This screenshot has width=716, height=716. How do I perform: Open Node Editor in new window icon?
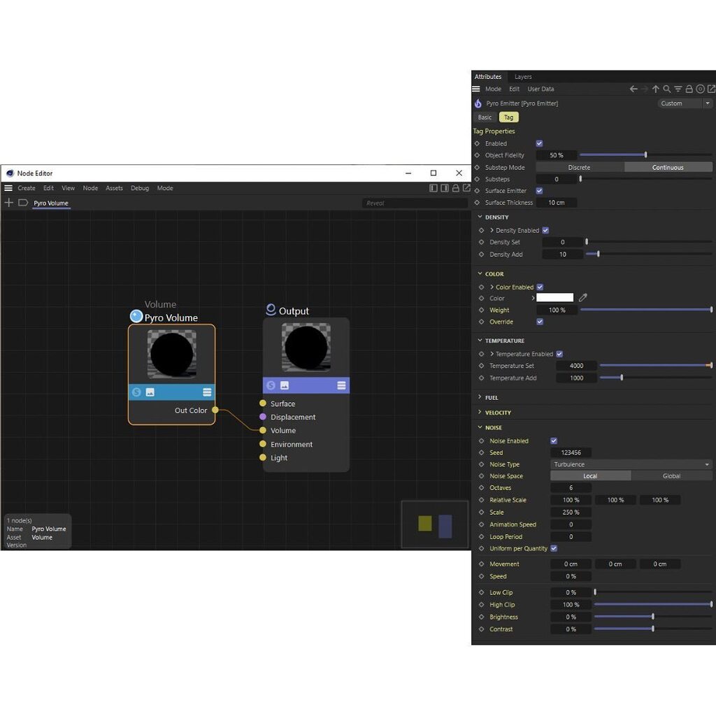(x=466, y=187)
